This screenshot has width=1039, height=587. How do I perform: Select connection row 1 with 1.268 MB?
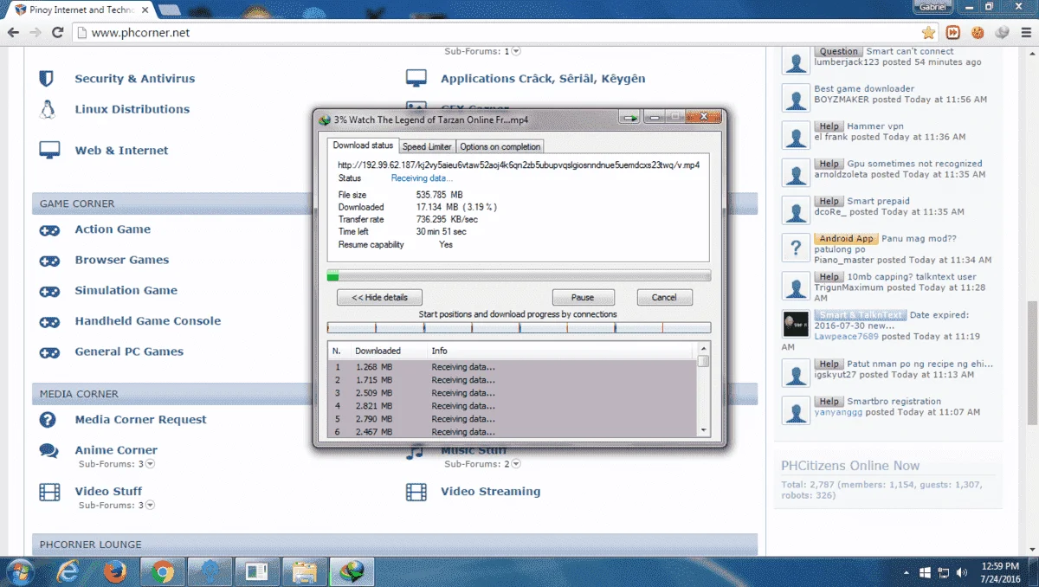513,367
